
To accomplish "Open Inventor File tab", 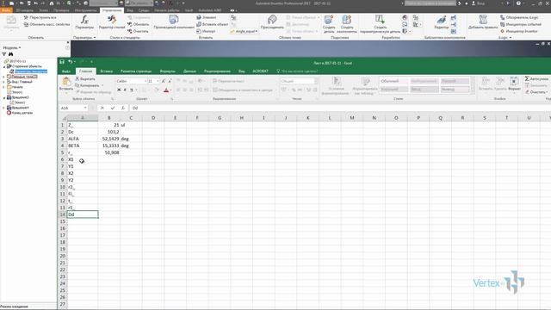I will click(6, 10).
